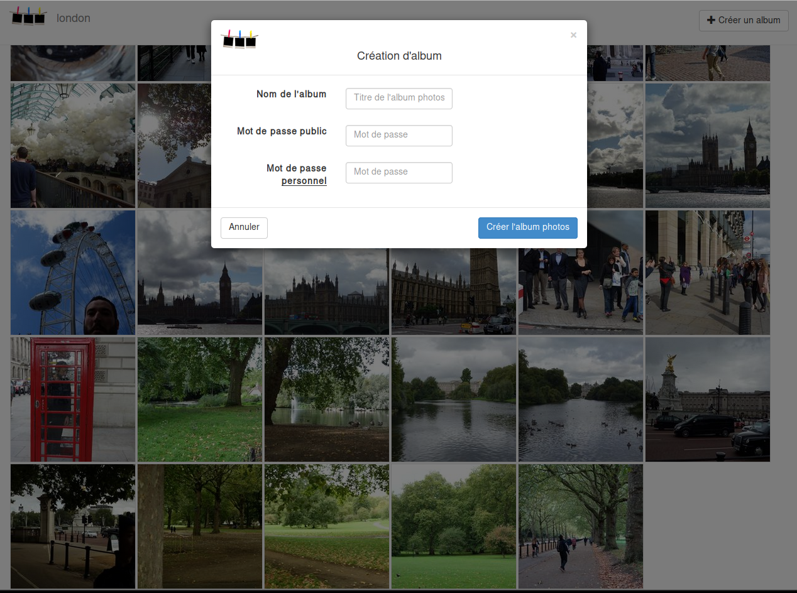The image size is (797, 593).
Task: Open the street photo with black bollards
Action: (x=708, y=273)
